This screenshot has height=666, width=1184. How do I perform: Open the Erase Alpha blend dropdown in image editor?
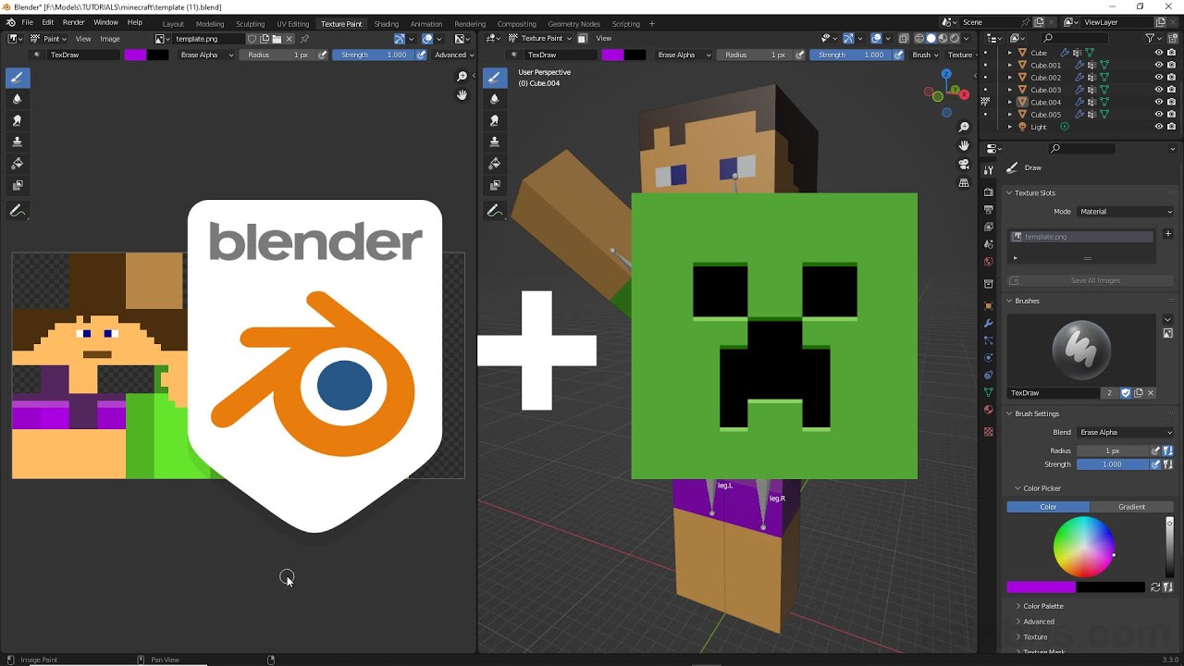206,55
